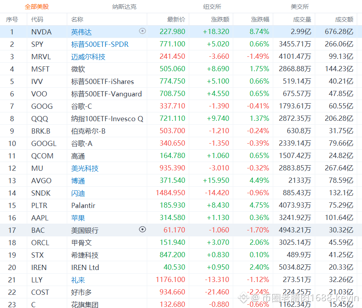This screenshot has height=308, width=362.
Task: Sort by 成交额 column header
Action: (344, 19)
